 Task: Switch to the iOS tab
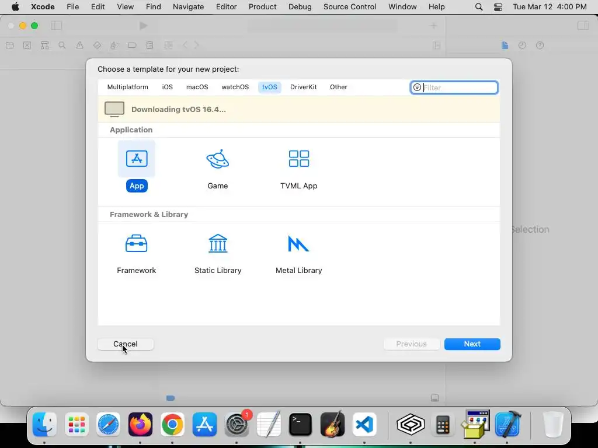coord(167,87)
